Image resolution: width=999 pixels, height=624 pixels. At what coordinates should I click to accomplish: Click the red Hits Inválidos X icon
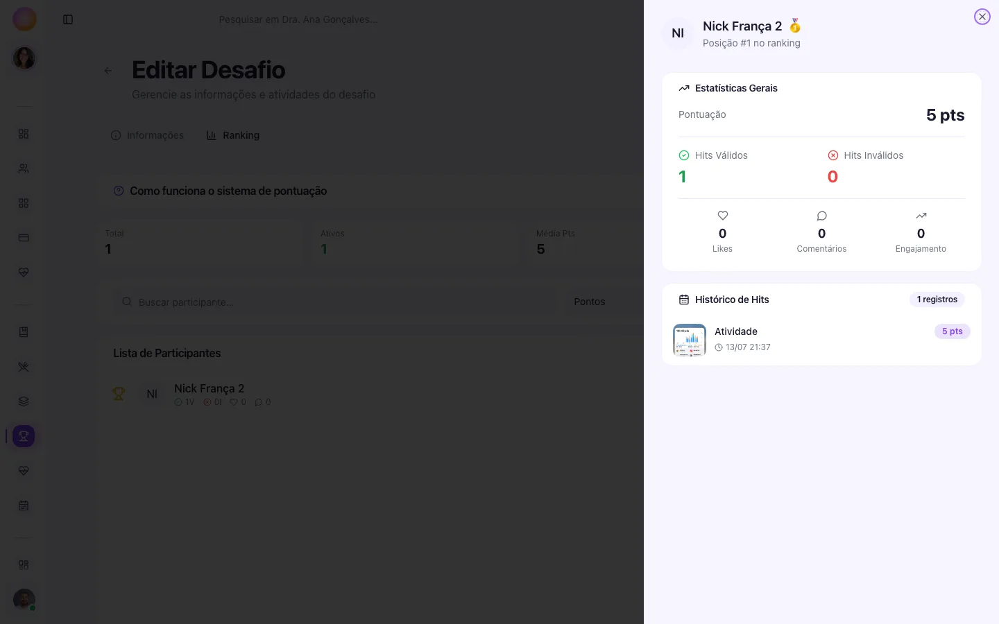click(x=833, y=155)
